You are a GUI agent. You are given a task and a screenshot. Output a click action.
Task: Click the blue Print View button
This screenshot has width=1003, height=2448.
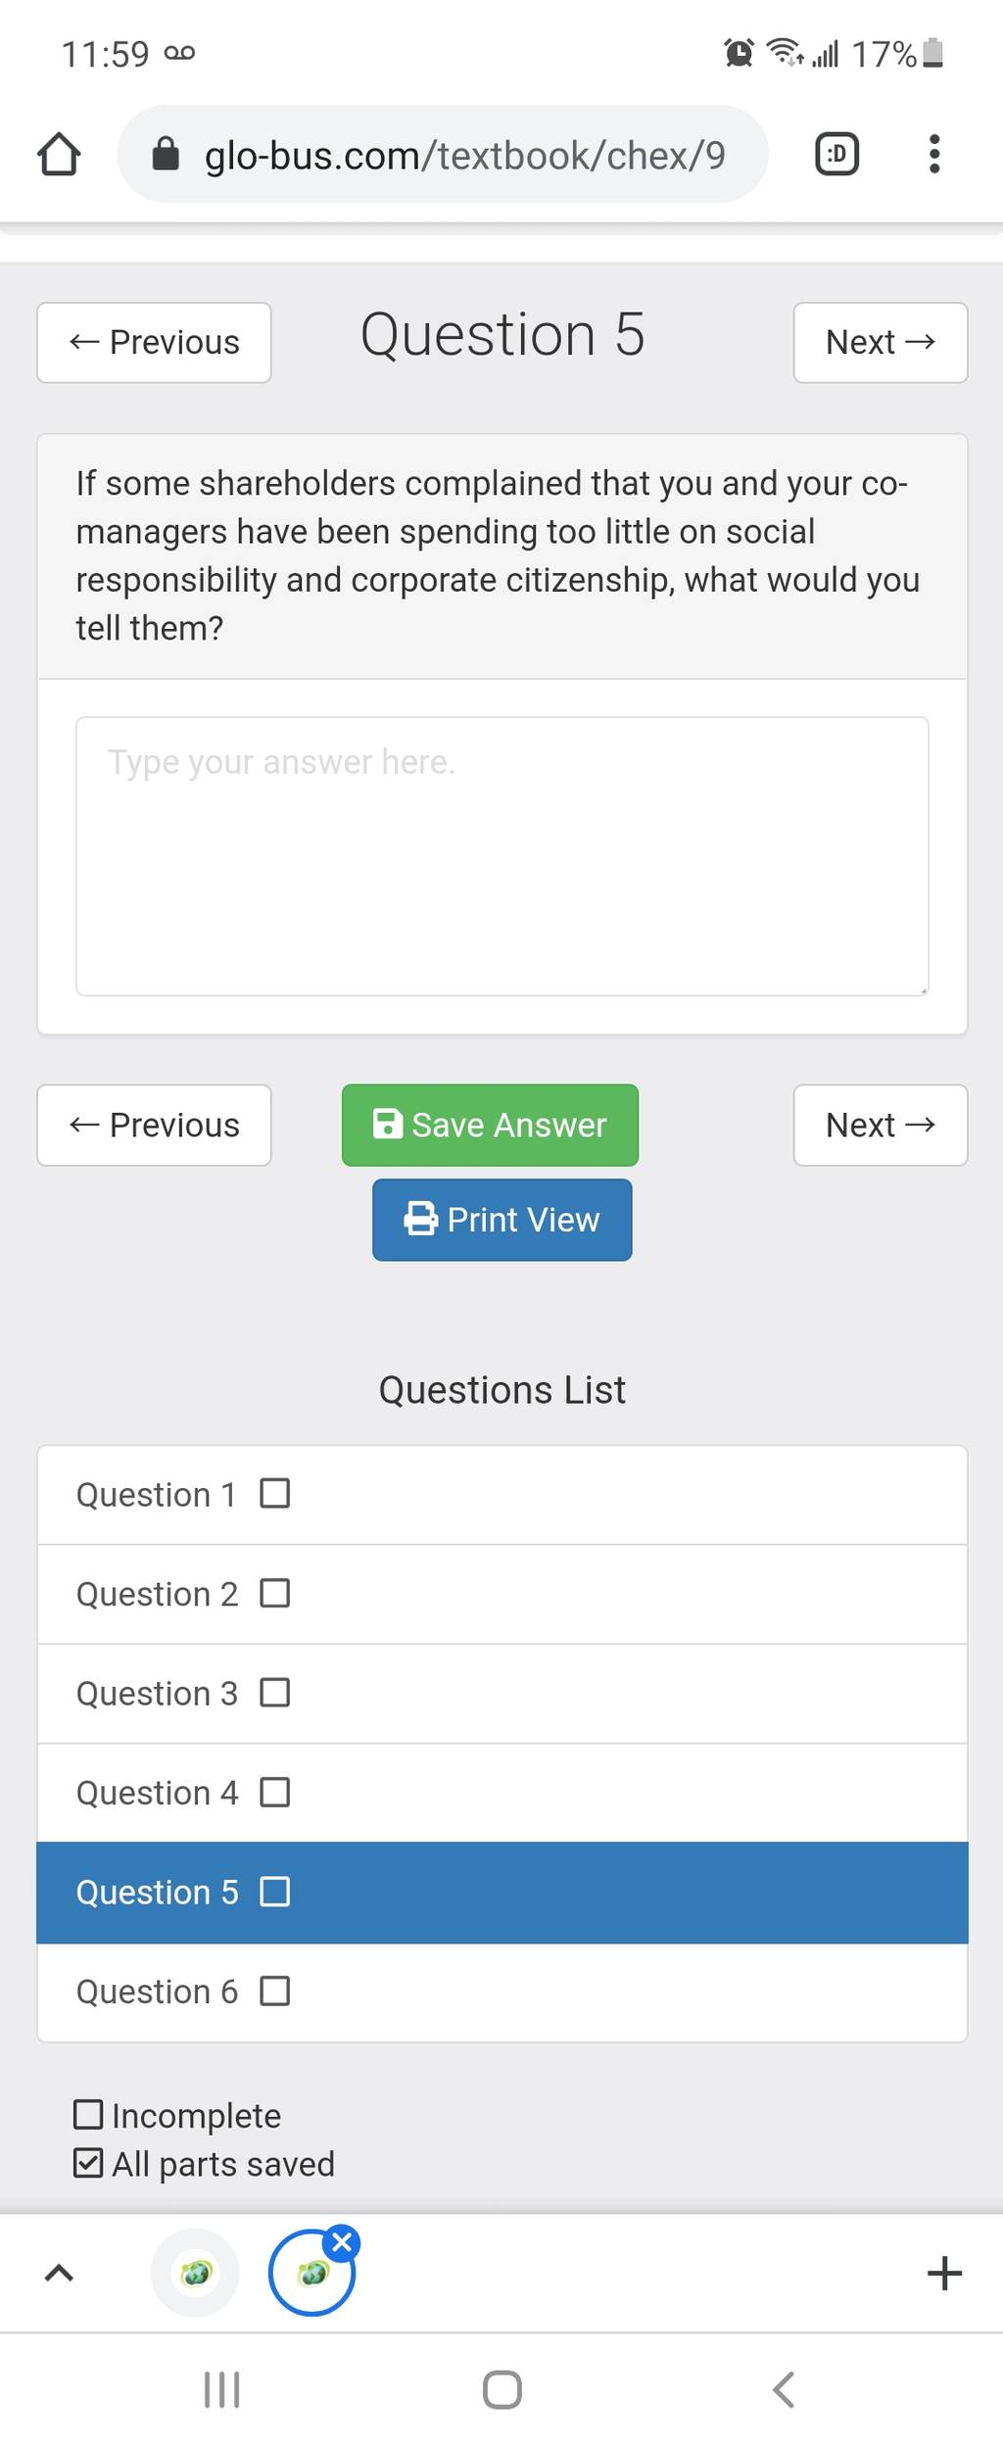pyautogui.click(x=501, y=1220)
